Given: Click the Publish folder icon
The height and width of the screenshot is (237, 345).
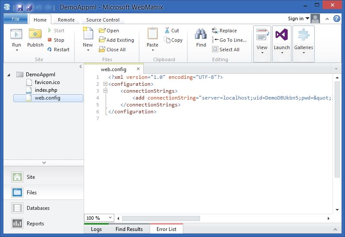Looking at the screenshot, I should point(35,34).
